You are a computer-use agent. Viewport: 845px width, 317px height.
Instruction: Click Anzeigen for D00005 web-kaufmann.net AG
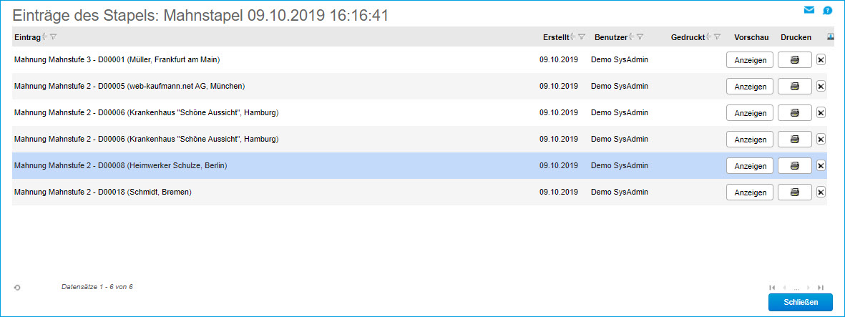750,87
